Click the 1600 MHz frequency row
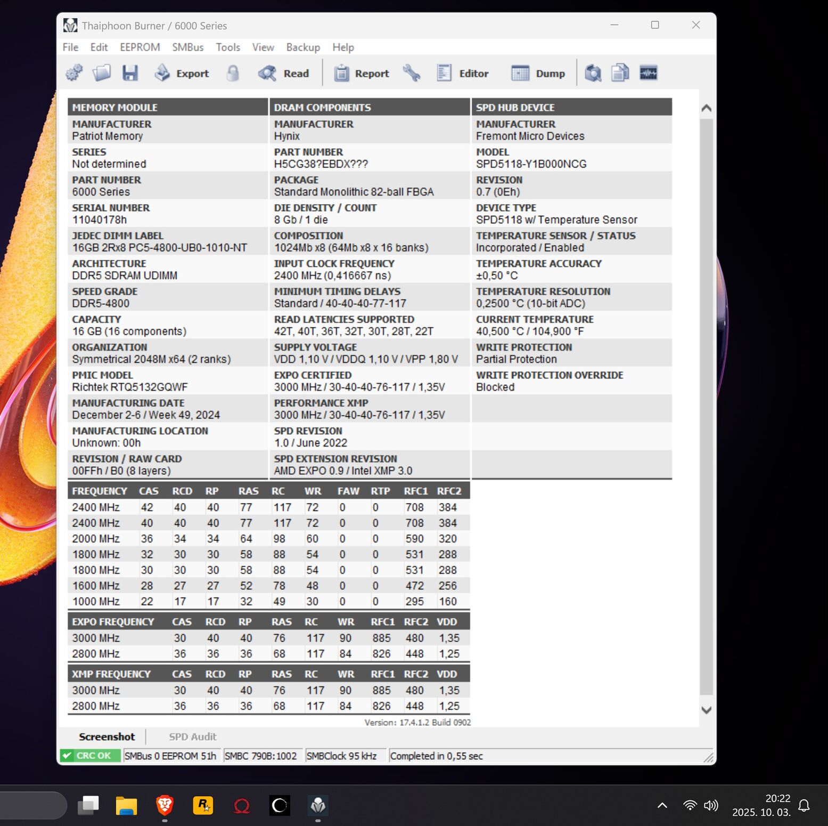This screenshot has height=826, width=828. [269, 586]
